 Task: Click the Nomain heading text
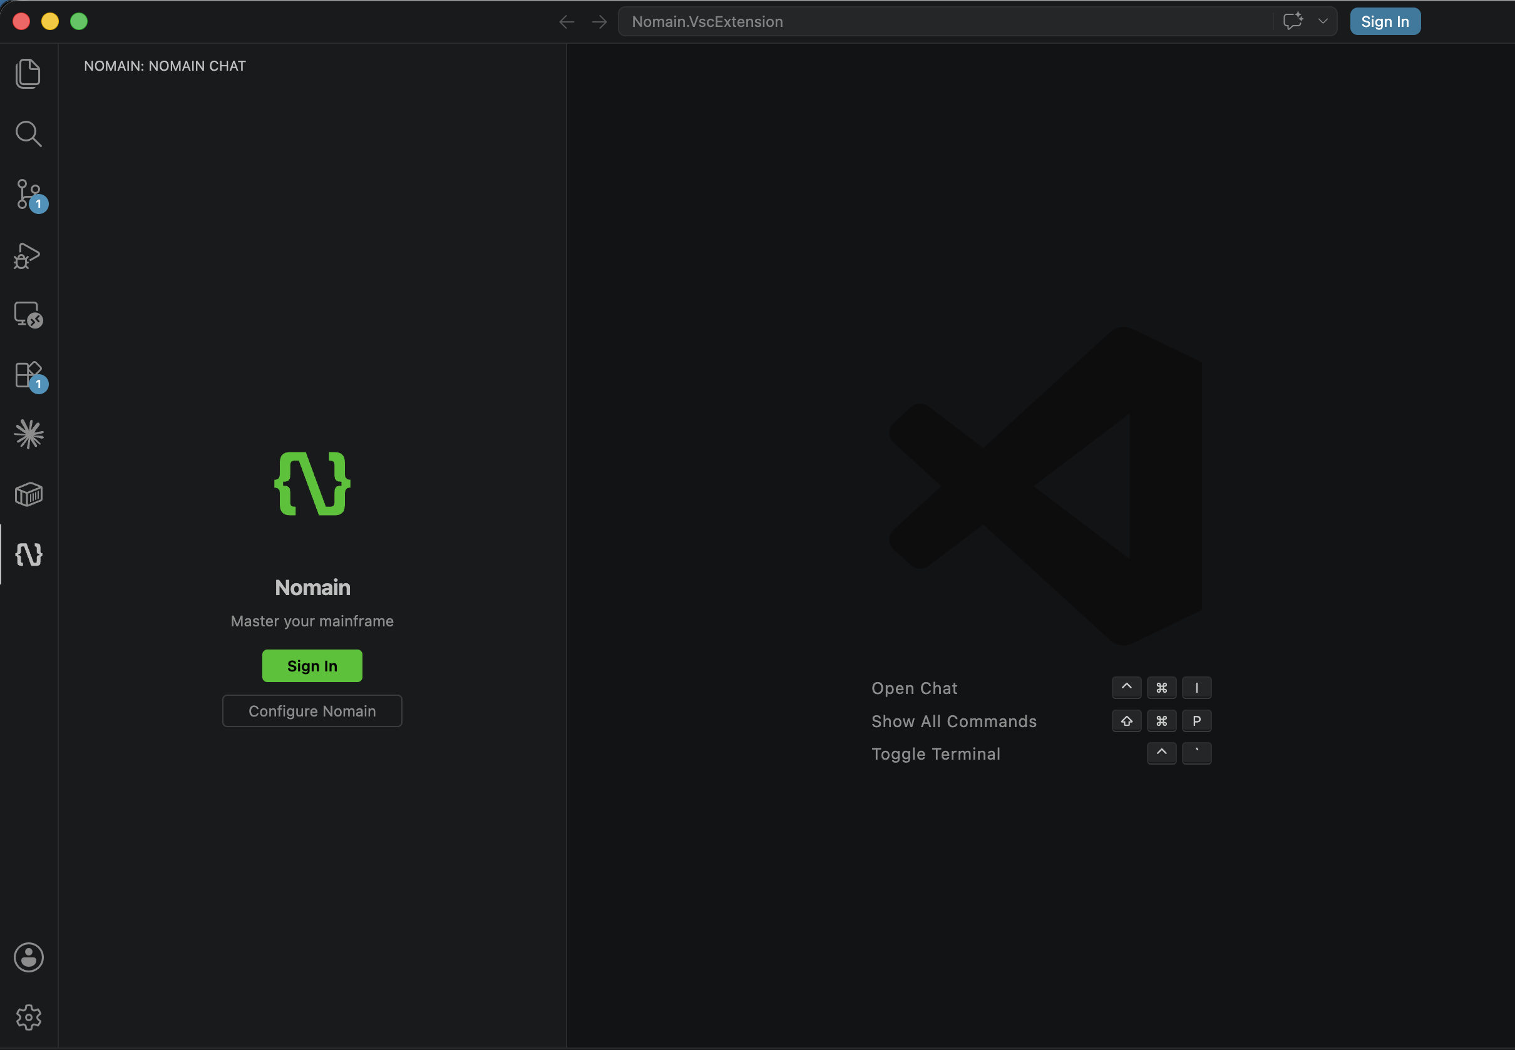(x=312, y=588)
